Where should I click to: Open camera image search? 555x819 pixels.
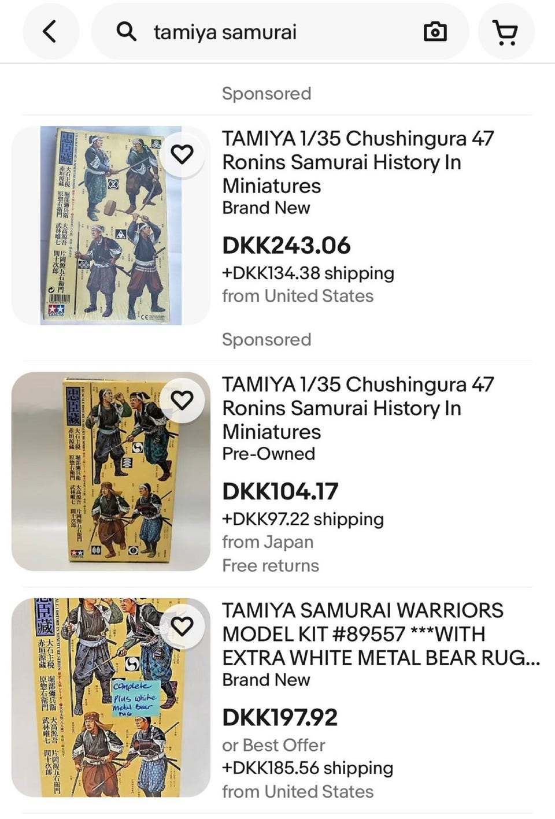point(435,31)
